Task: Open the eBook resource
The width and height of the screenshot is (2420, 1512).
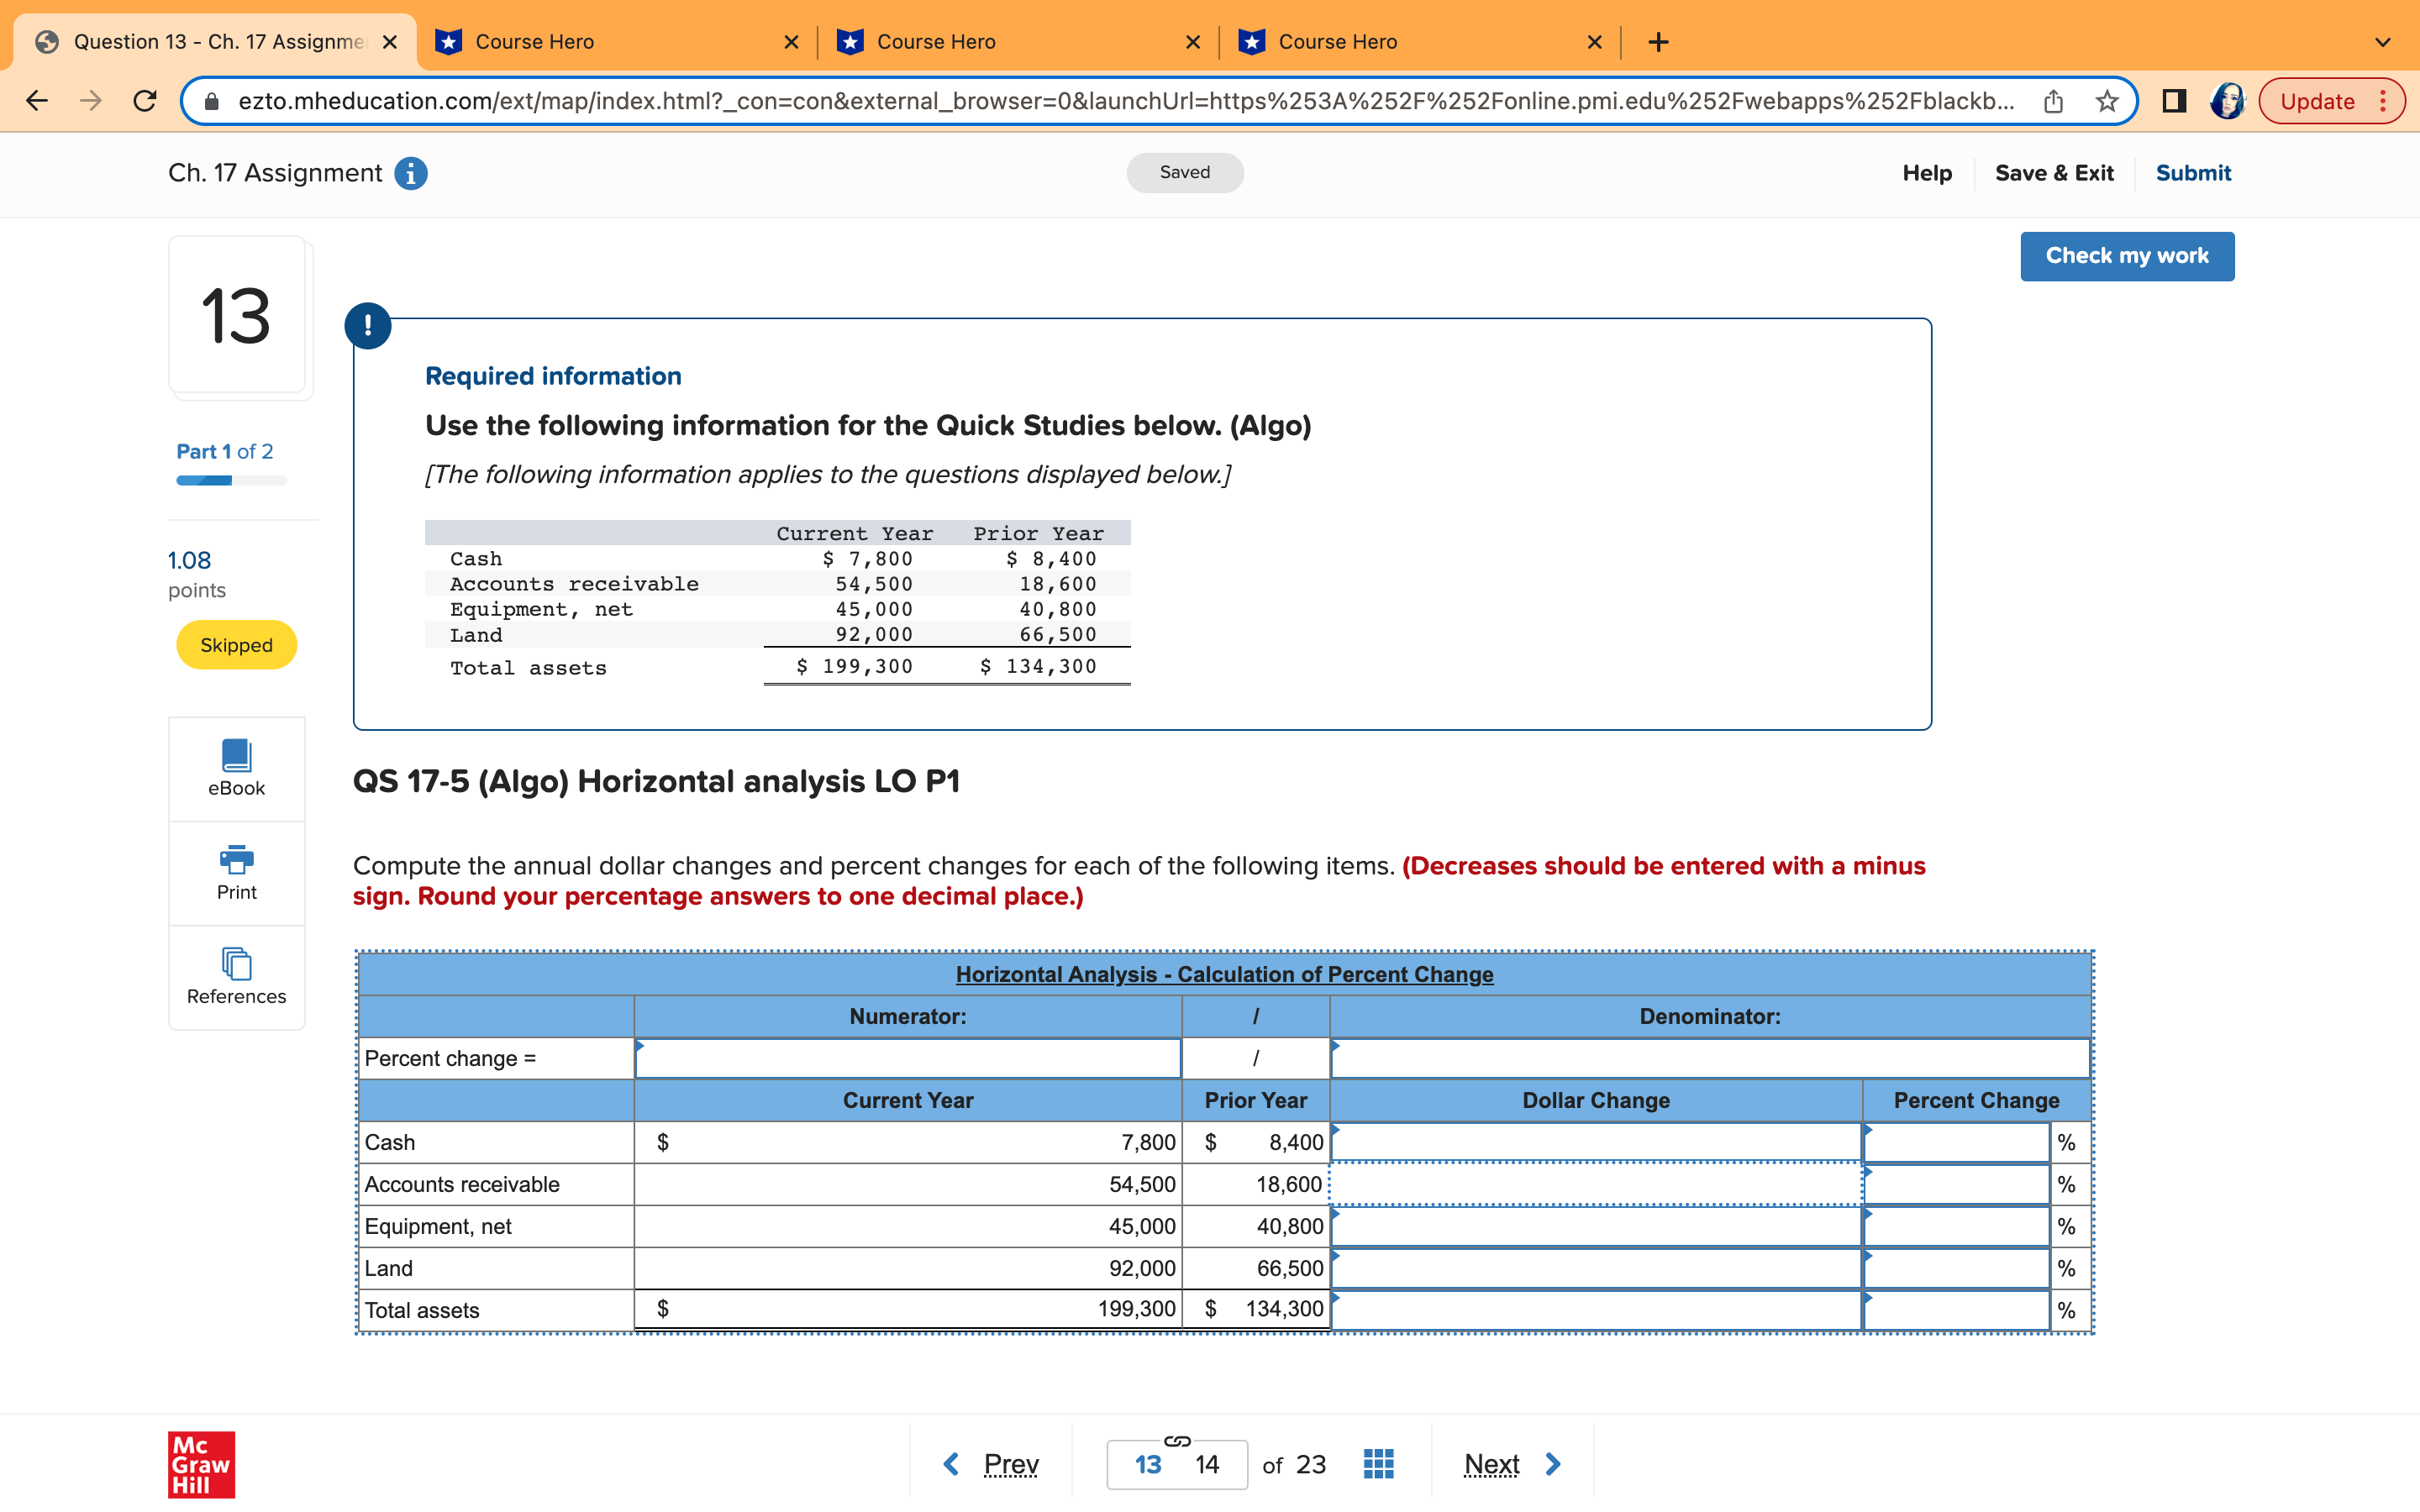Action: point(236,768)
